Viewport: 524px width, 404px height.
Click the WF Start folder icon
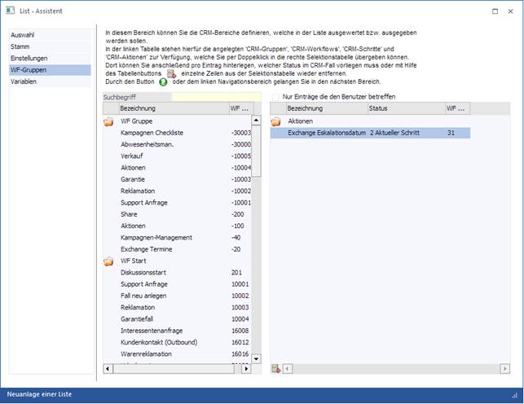pyautogui.click(x=108, y=261)
